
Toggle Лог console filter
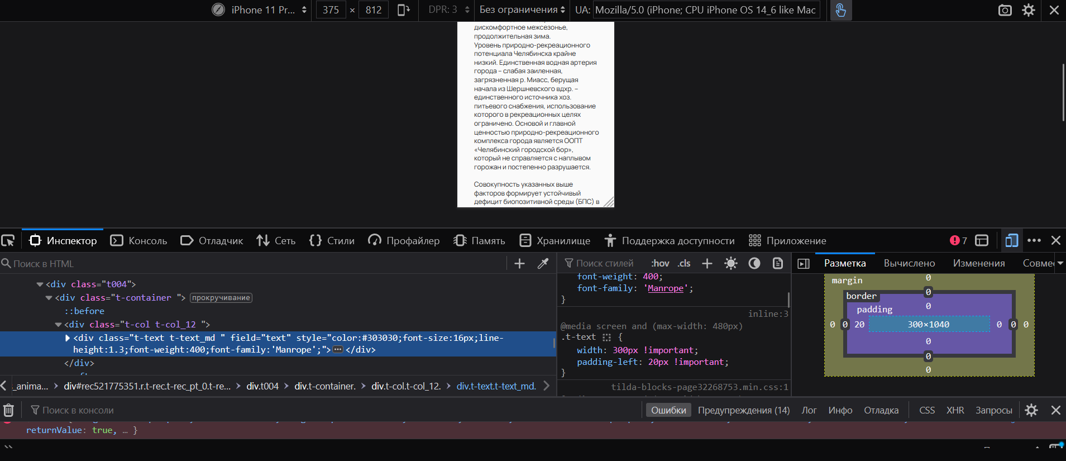tap(809, 410)
